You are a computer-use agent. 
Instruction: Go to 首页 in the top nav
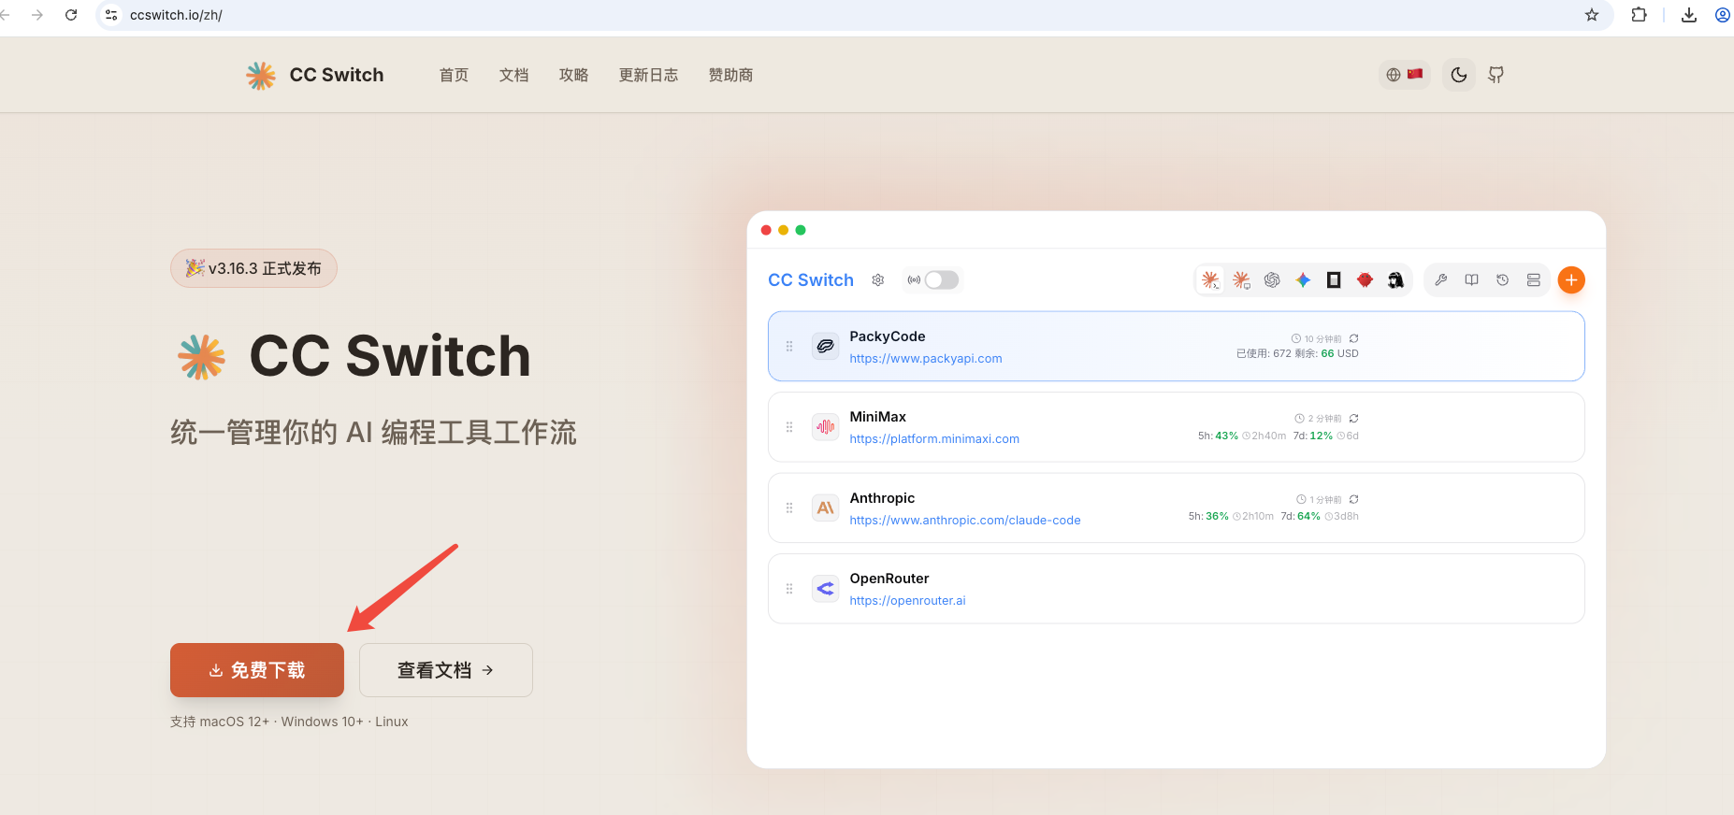pos(454,75)
